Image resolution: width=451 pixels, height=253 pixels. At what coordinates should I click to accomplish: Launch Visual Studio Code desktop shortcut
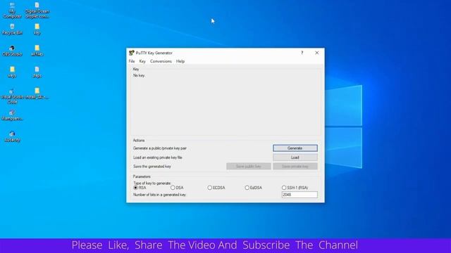tap(12, 96)
